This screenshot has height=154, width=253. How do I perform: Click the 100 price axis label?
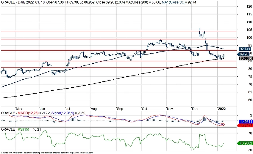pyautogui.click(x=249, y=38)
